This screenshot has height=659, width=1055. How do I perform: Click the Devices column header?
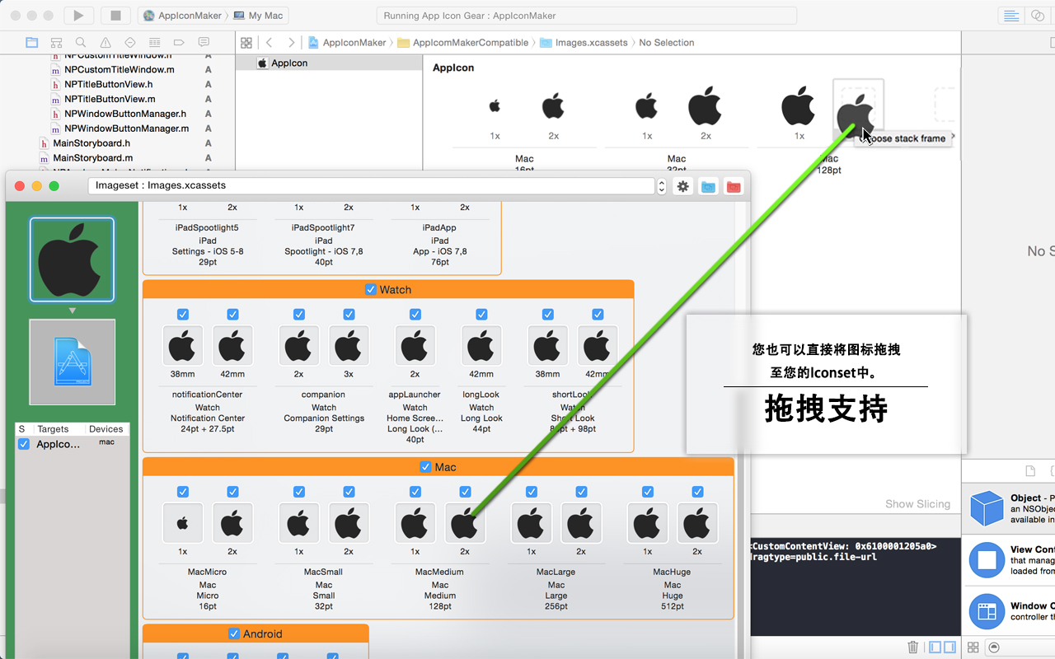tap(105, 429)
